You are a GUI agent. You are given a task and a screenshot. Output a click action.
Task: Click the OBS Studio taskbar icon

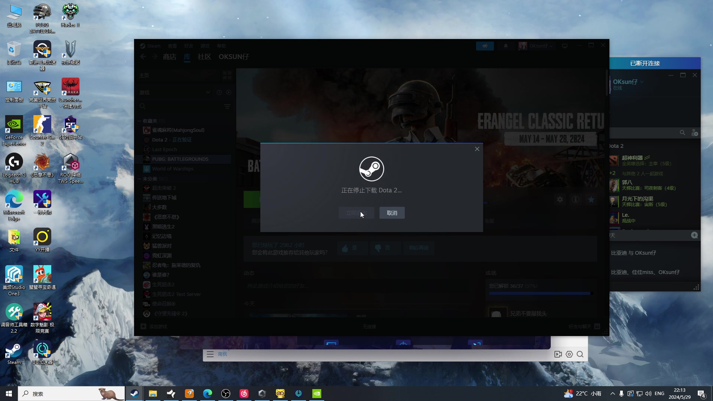[226, 394]
